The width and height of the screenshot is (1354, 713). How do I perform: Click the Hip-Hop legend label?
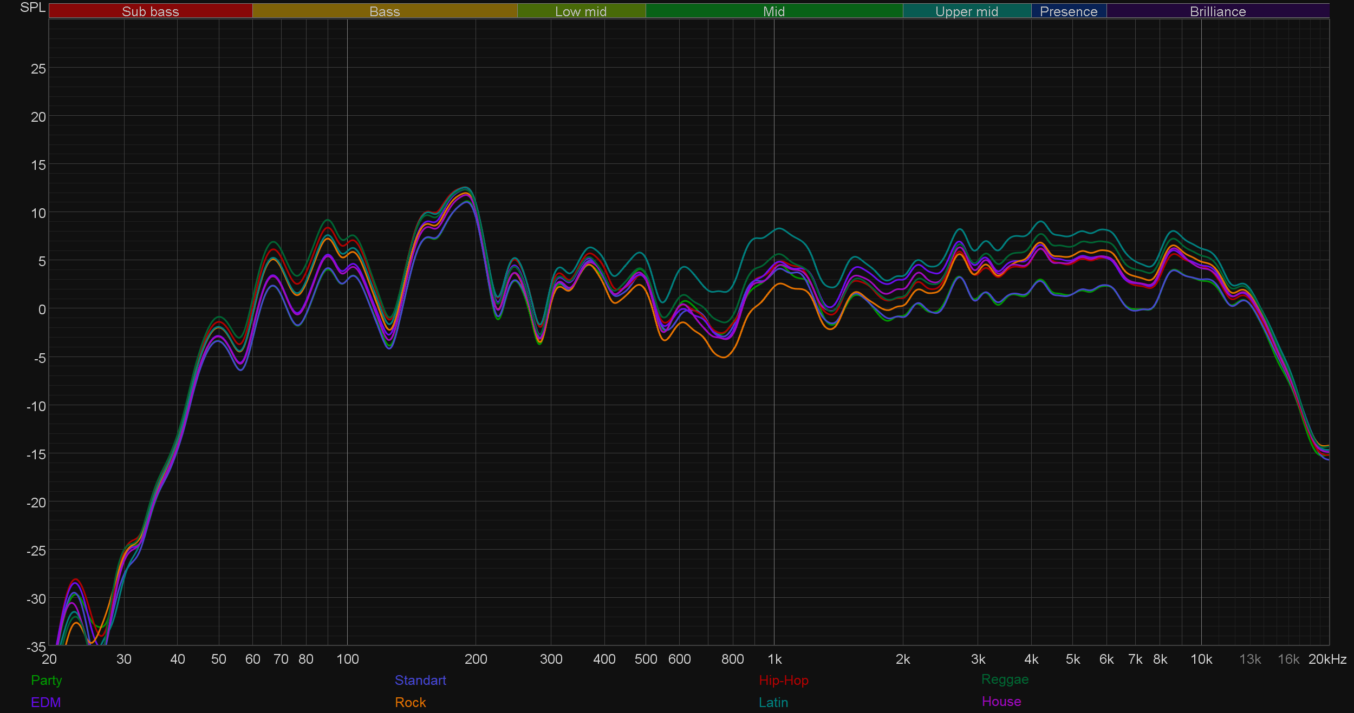tap(784, 680)
